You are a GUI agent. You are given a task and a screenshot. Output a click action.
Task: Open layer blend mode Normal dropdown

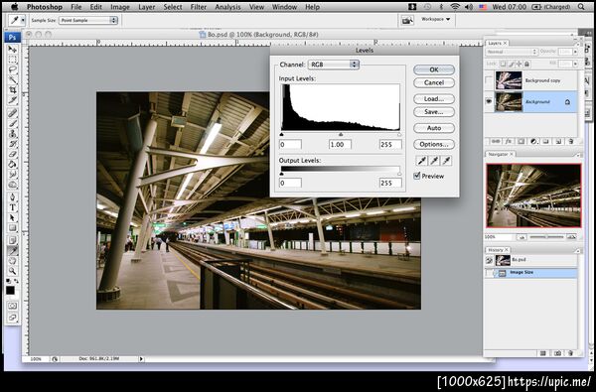512,52
